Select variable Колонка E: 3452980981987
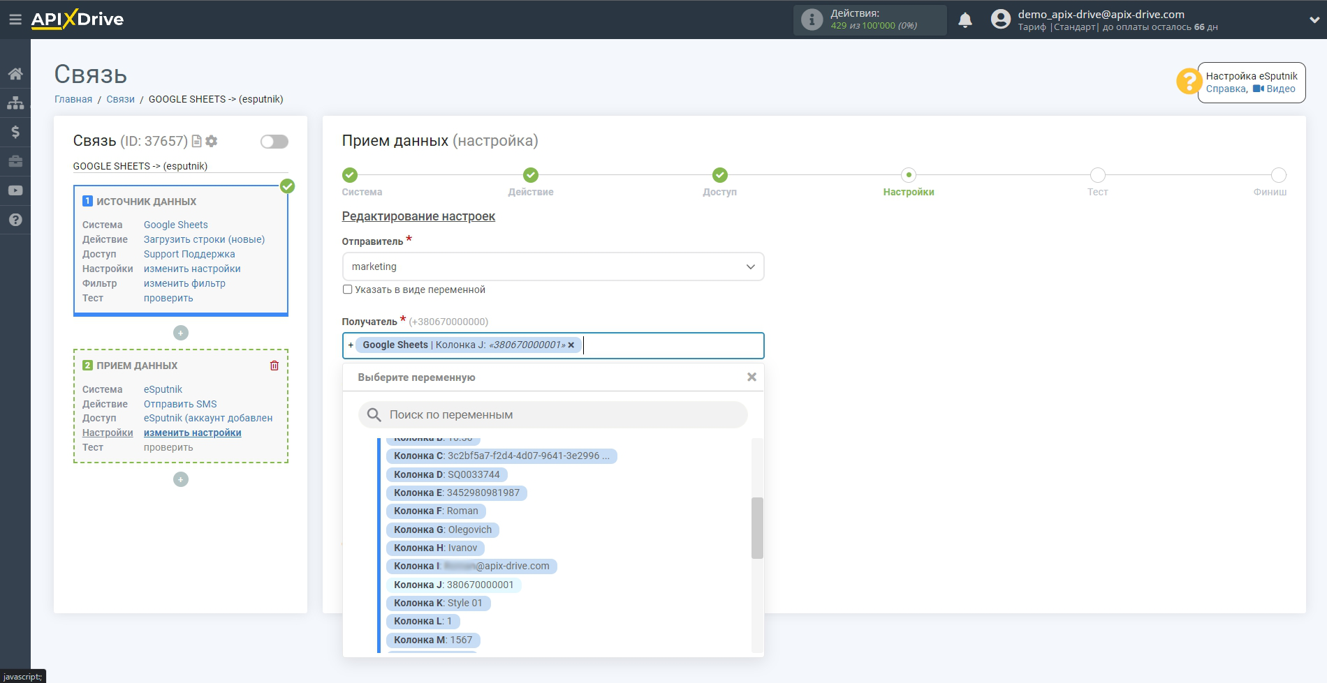Viewport: 1327px width, 683px height. point(457,493)
